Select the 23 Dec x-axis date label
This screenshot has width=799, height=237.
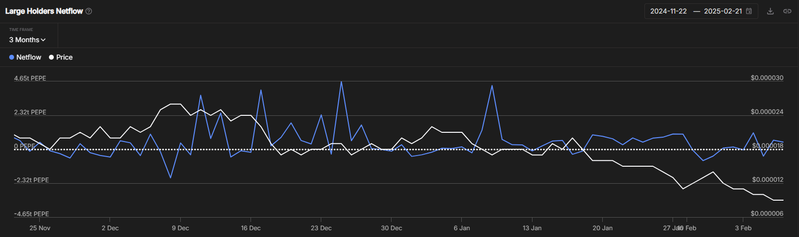point(321,228)
